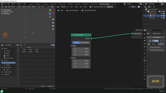166x93 pixels.
Task: Select the Direction mode on Curve Line node
Action: point(85,42)
